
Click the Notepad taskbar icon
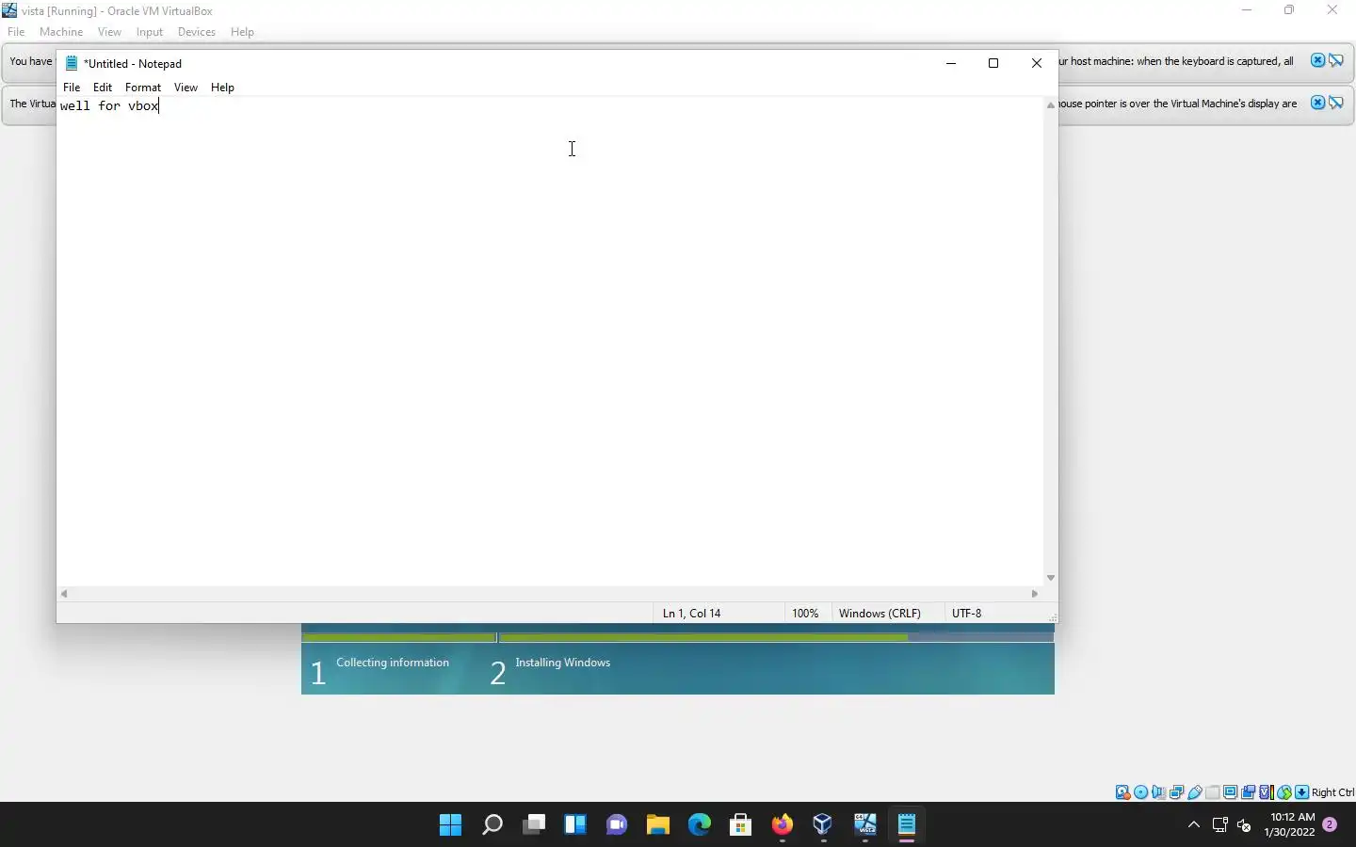(907, 825)
